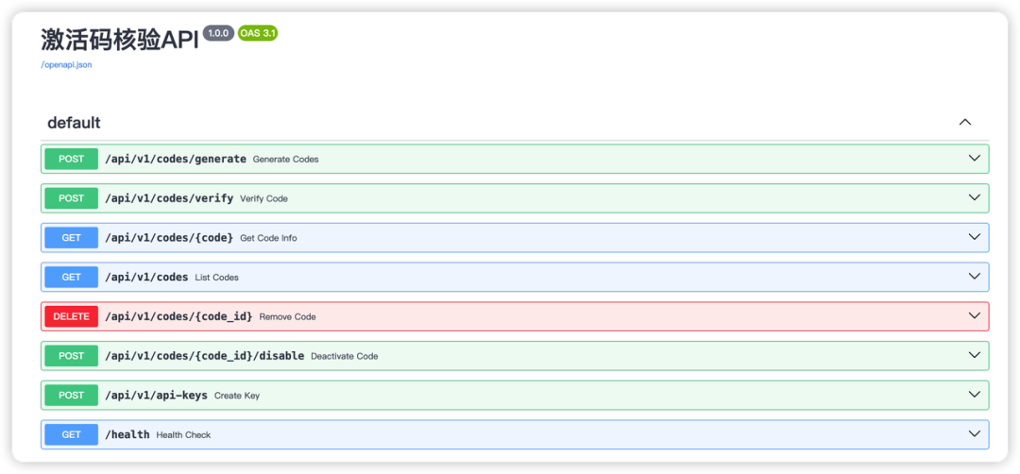
Task: Click the OAS 3.1 version badge
Action: [x=258, y=33]
